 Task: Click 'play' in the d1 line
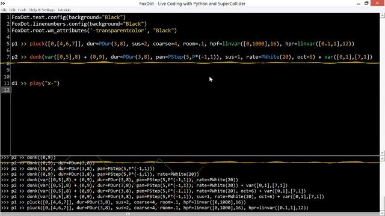[35, 83]
